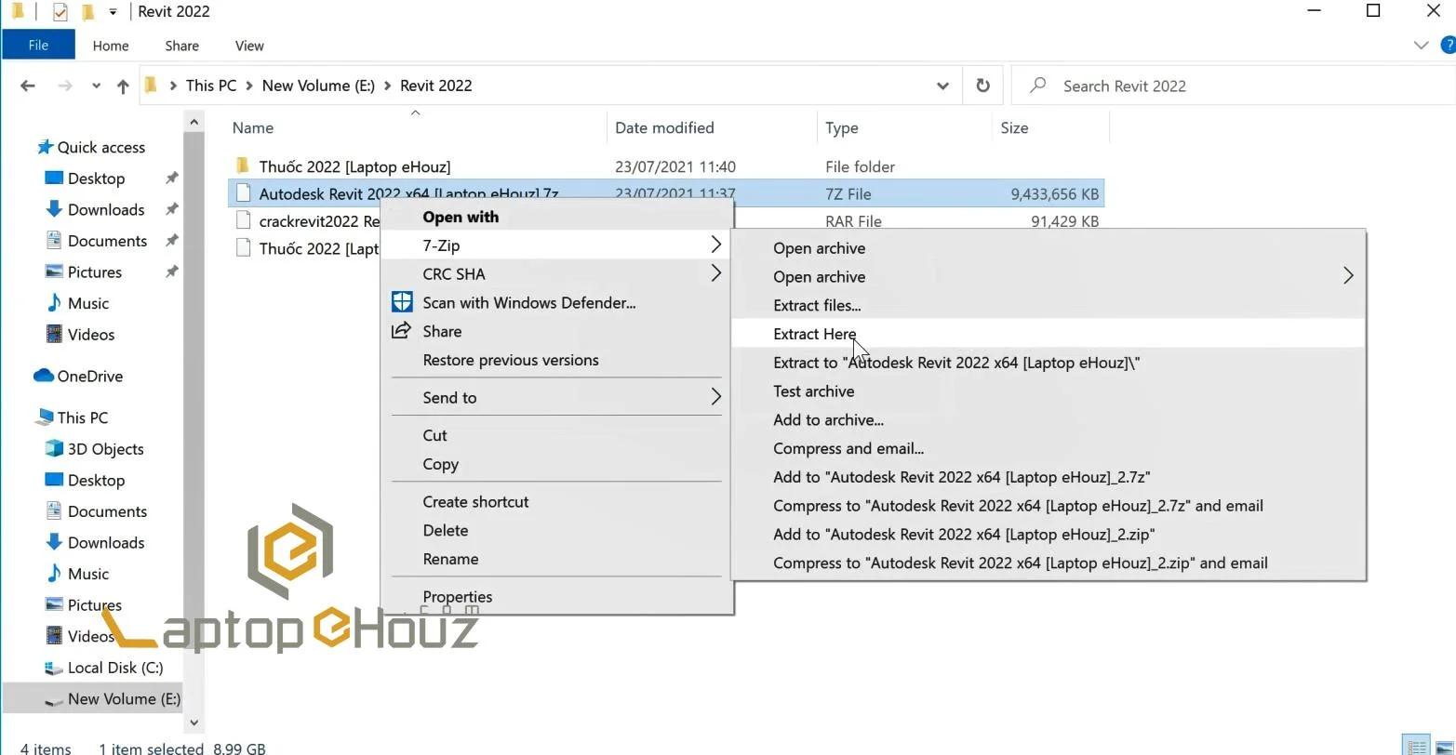
Task: Open Customize Quick Access Toolbar dropdown
Action: pos(113,12)
